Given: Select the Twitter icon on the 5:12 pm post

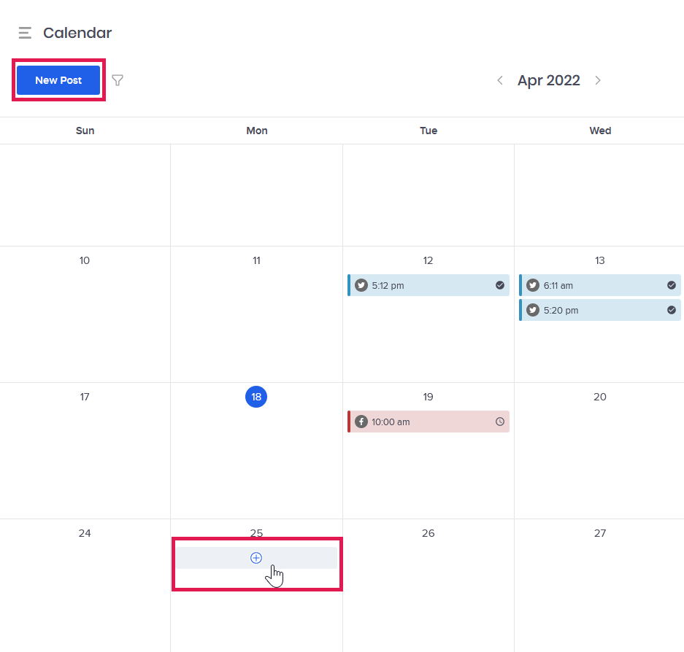Looking at the screenshot, I should (x=361, y=285).
